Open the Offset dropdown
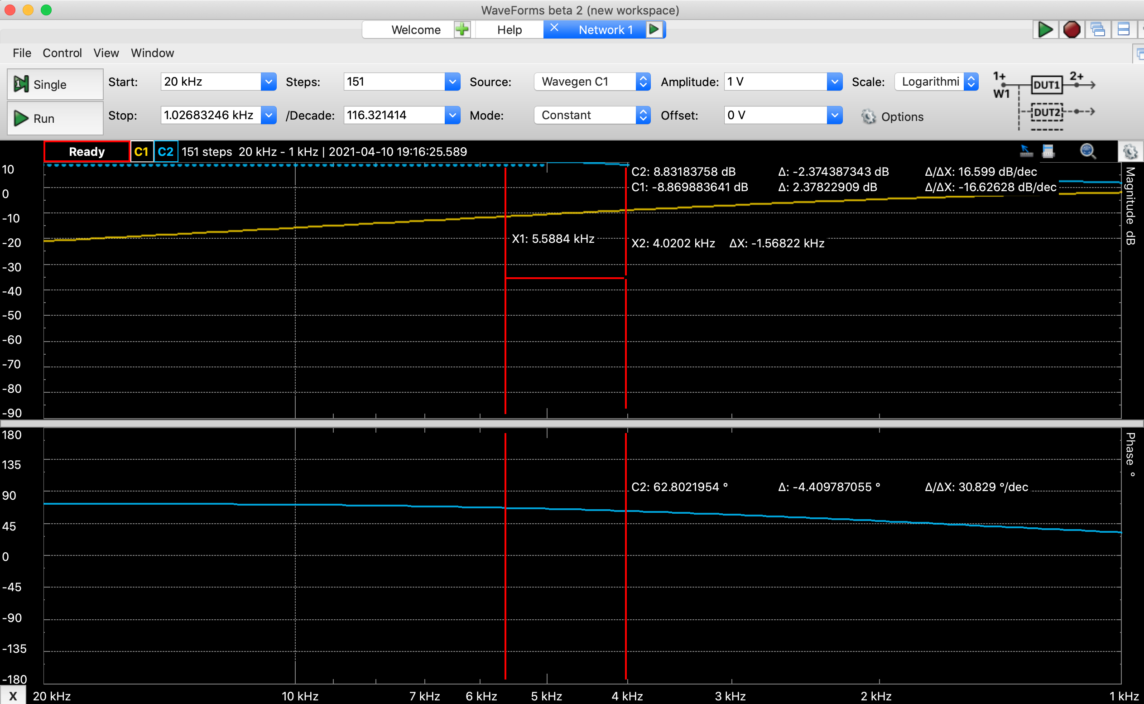1144x704 pixels. (x=835, y=115)
